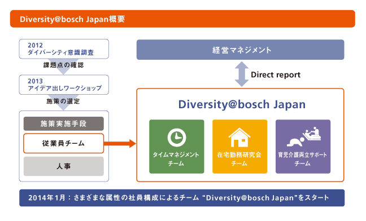
Task: Open the 2012 ダイバーシティ意識調査 box
Action: coord(64,49)
